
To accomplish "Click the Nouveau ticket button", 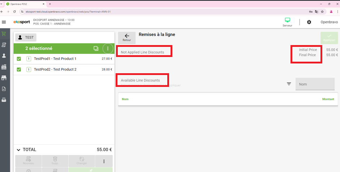I will pyautogui.click(x=29, y=161).
